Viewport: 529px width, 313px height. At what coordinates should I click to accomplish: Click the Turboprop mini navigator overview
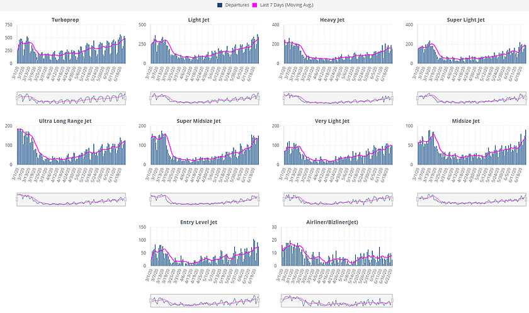click(71, 98)
